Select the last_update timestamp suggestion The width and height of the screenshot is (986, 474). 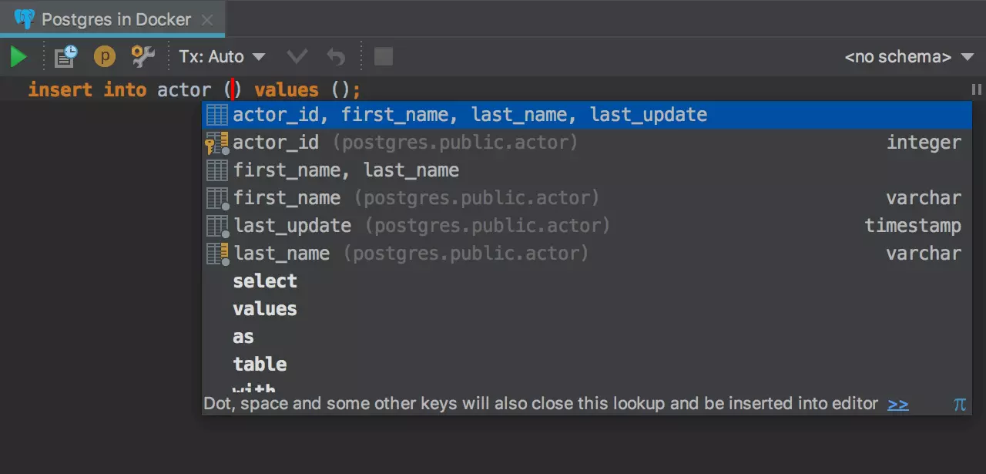tap(293, 226)
